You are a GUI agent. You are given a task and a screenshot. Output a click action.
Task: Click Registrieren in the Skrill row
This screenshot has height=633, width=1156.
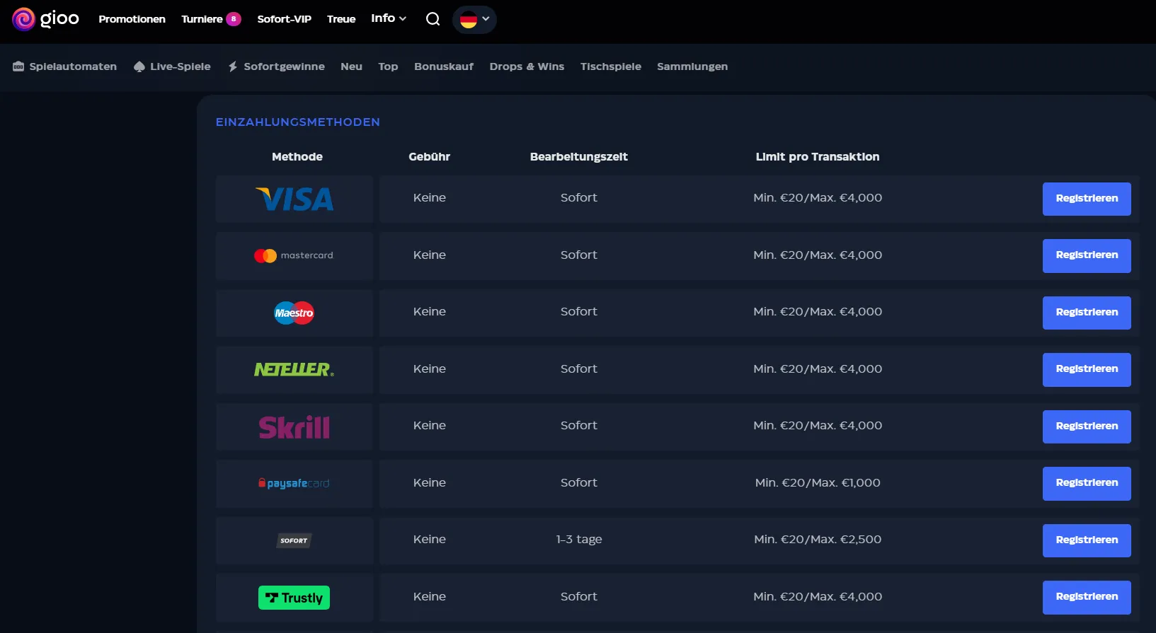[1087, 426]
